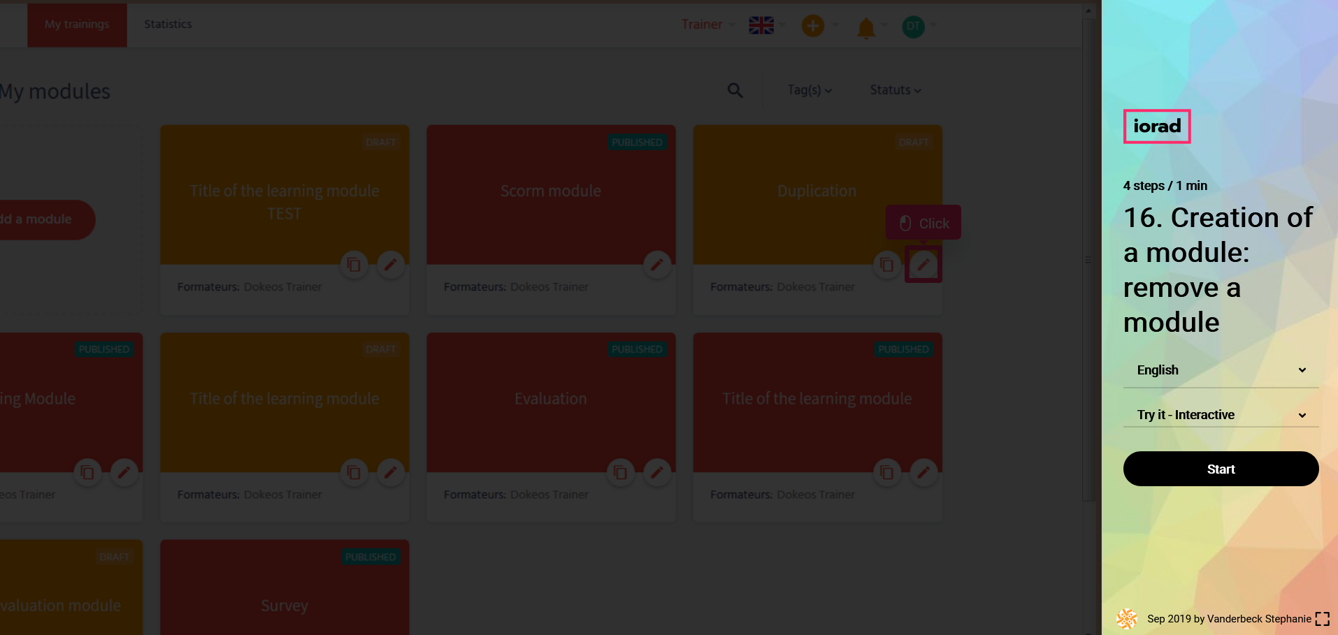1338x635 pixels.
Task: Click the edit pencil on Duplication module
Action: 923,265
